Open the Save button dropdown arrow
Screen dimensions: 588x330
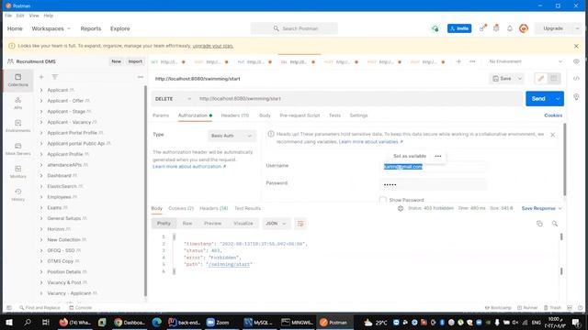(x=520, y=79)
